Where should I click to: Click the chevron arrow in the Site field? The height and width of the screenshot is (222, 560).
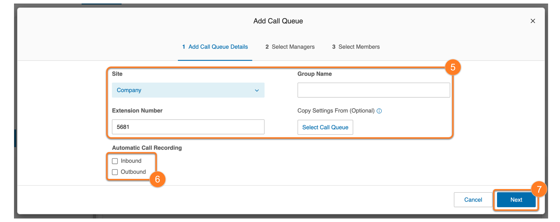(x=257, y=90)
